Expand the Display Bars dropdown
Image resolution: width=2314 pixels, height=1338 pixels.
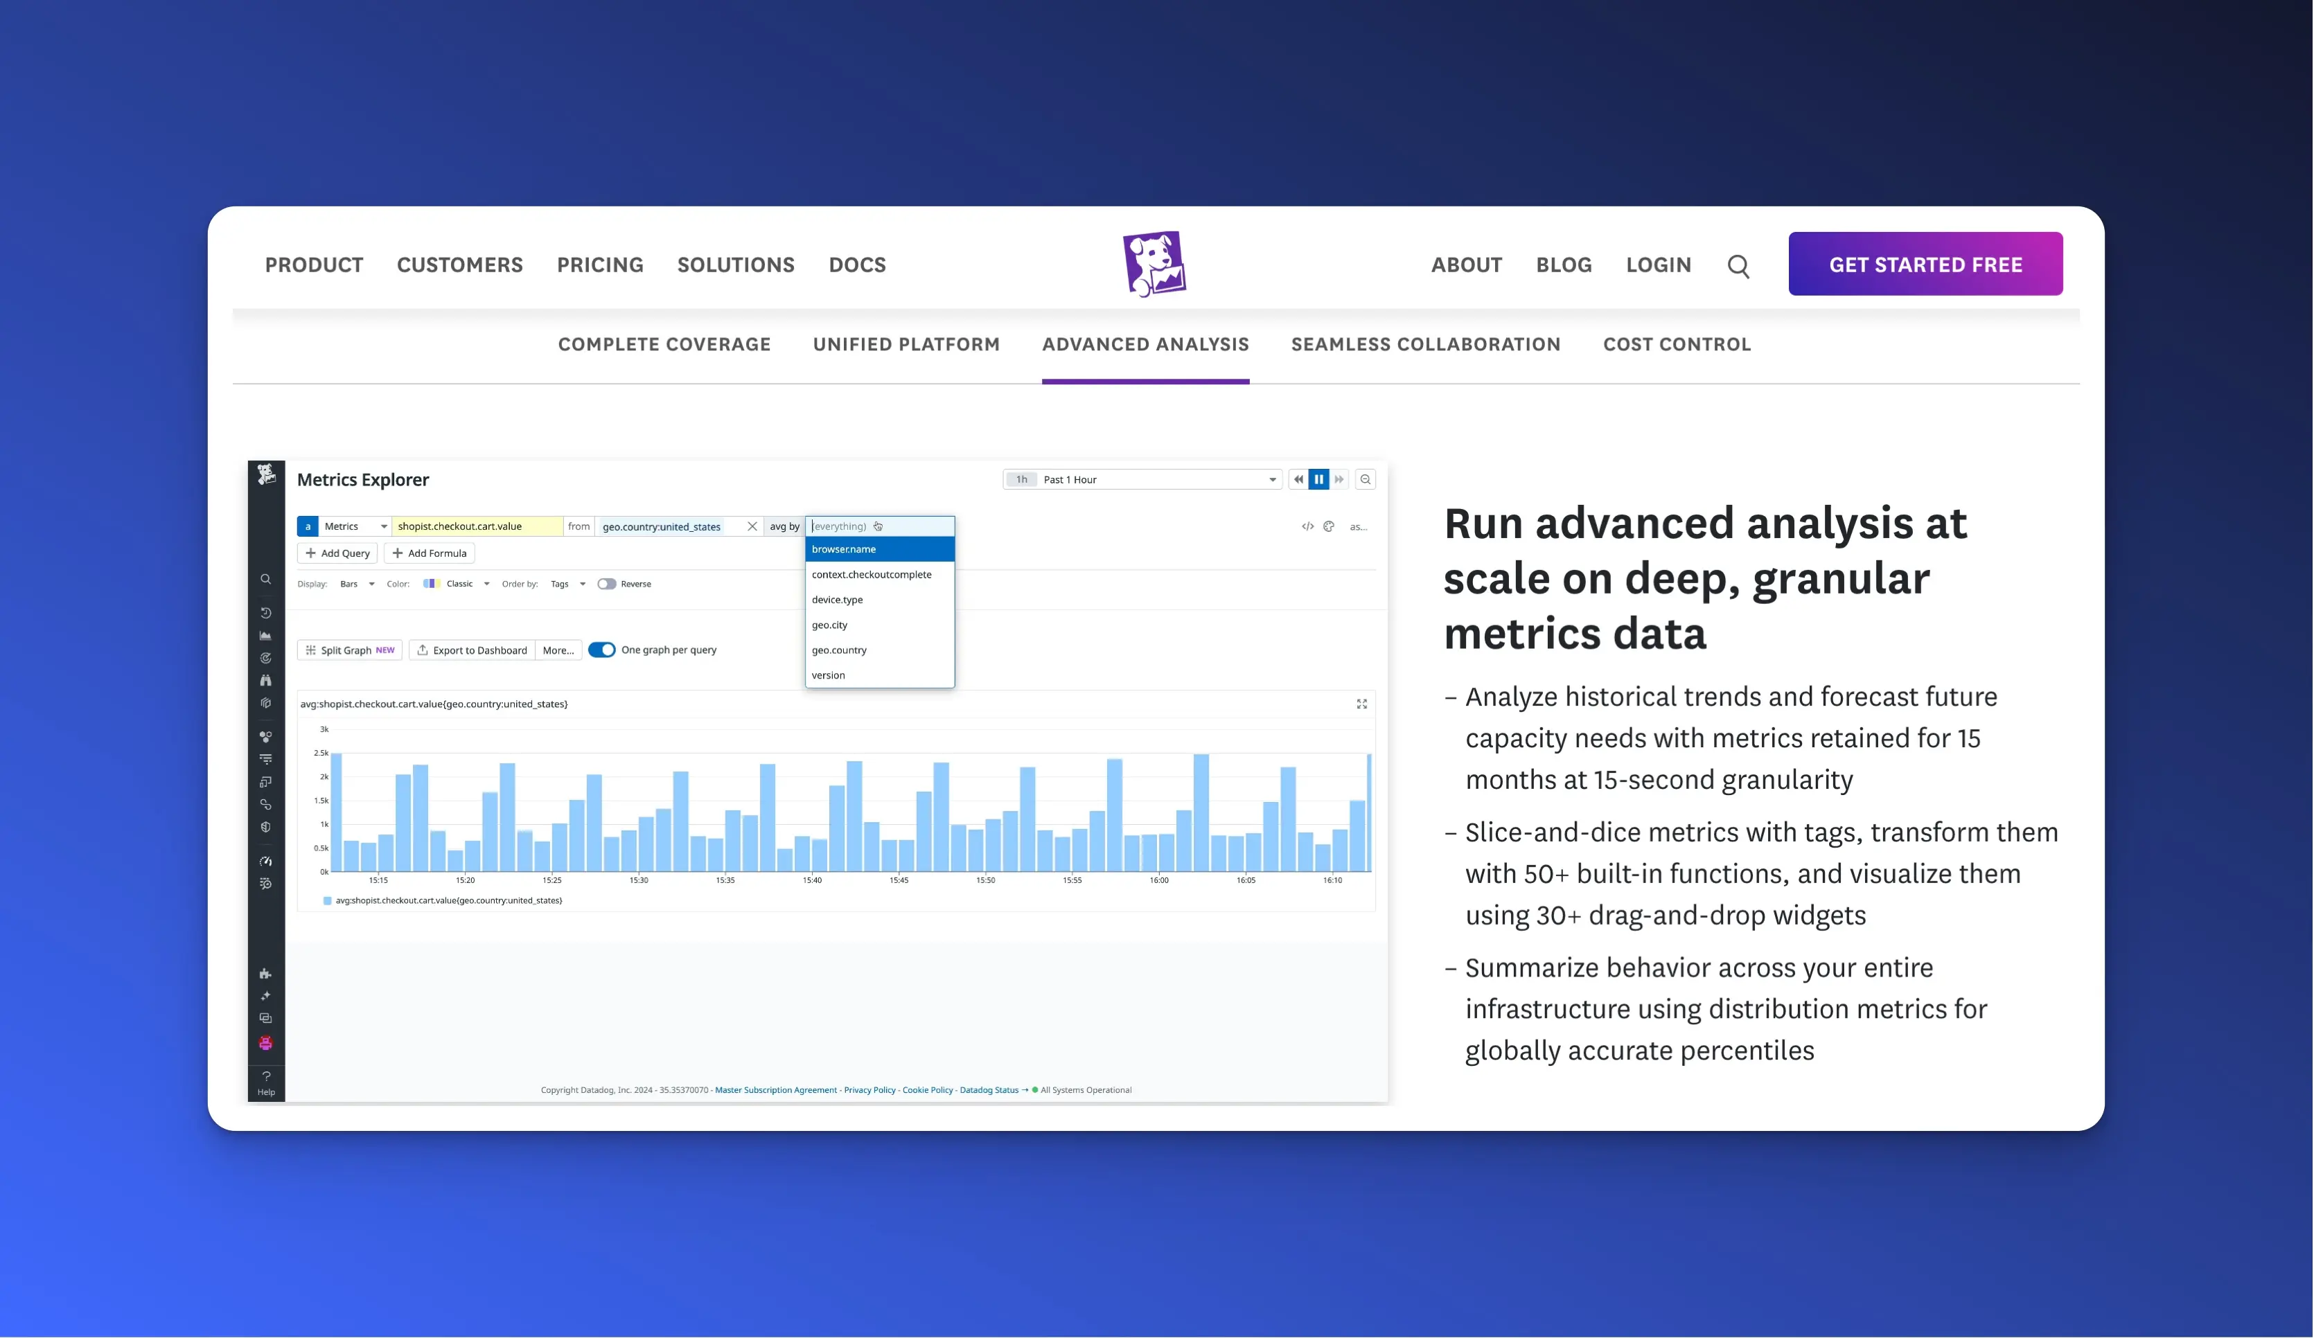357,584
